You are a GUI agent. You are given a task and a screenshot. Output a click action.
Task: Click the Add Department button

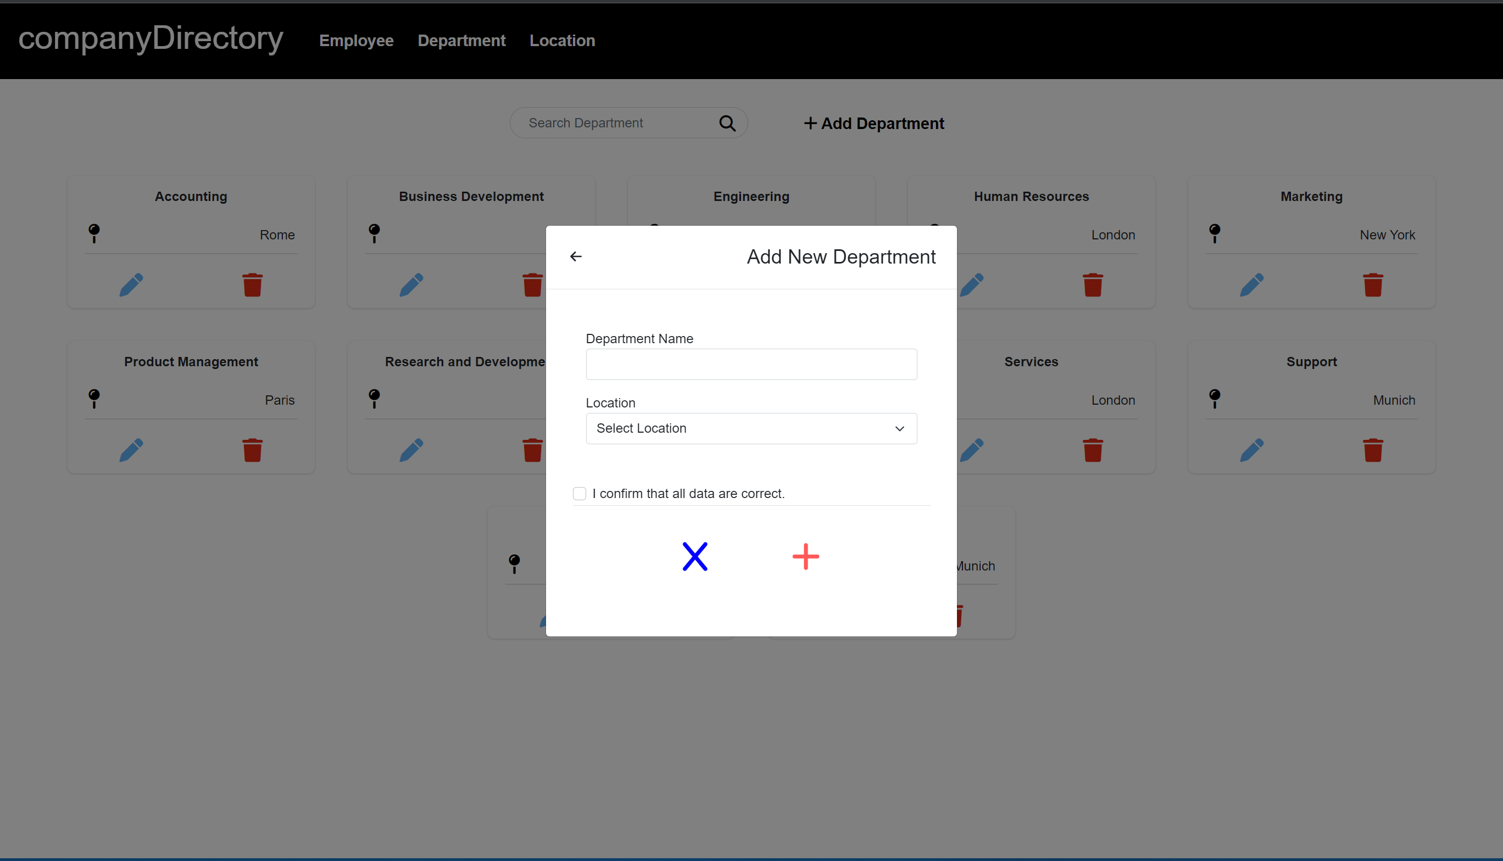click(873, 123)
